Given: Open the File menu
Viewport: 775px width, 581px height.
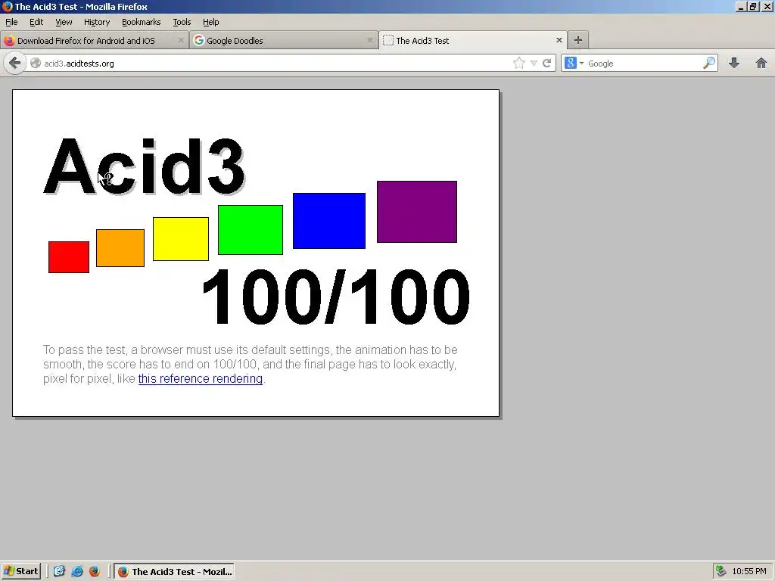Looking at the screenshot, I should [x=11, y=22].
